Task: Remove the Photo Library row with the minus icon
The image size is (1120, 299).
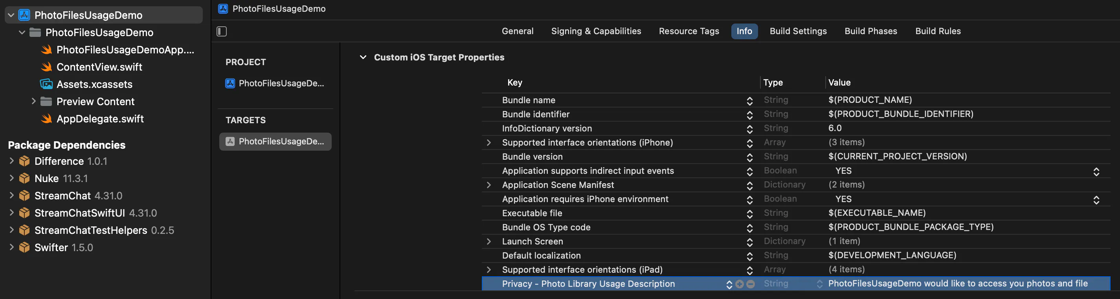Action: coord(751,284)
